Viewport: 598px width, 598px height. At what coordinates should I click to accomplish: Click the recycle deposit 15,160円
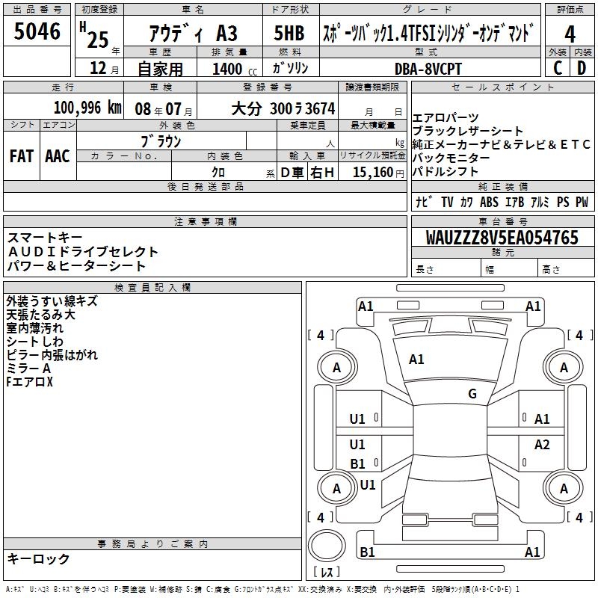[378, 173]
